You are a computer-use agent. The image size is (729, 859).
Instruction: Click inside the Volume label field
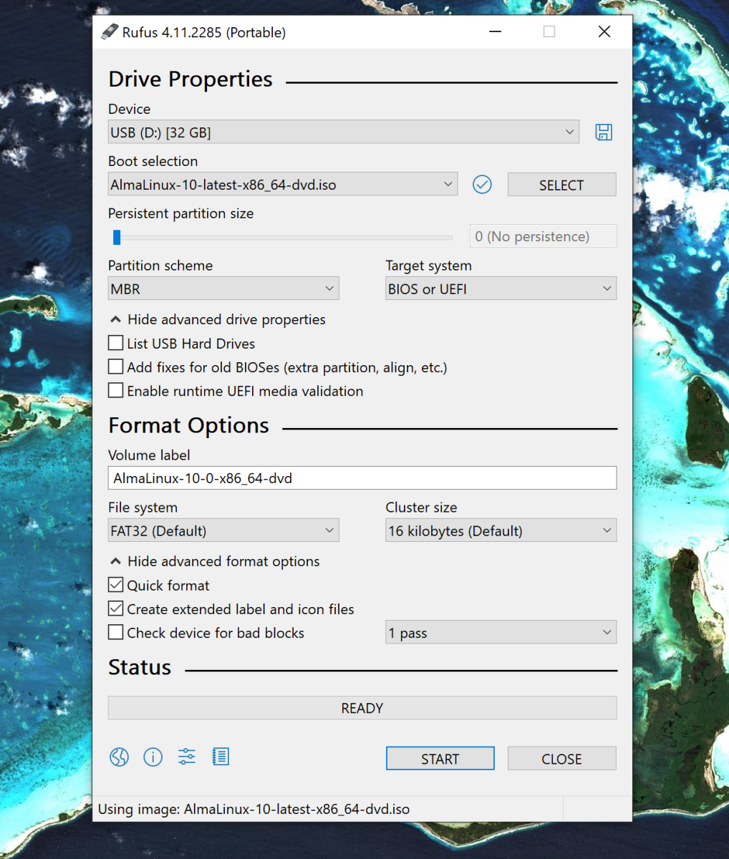tap(362, 478)
